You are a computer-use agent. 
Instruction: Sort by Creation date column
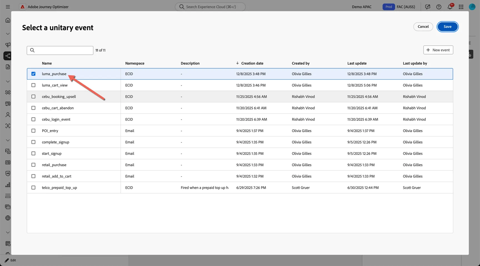click(252, 63)
